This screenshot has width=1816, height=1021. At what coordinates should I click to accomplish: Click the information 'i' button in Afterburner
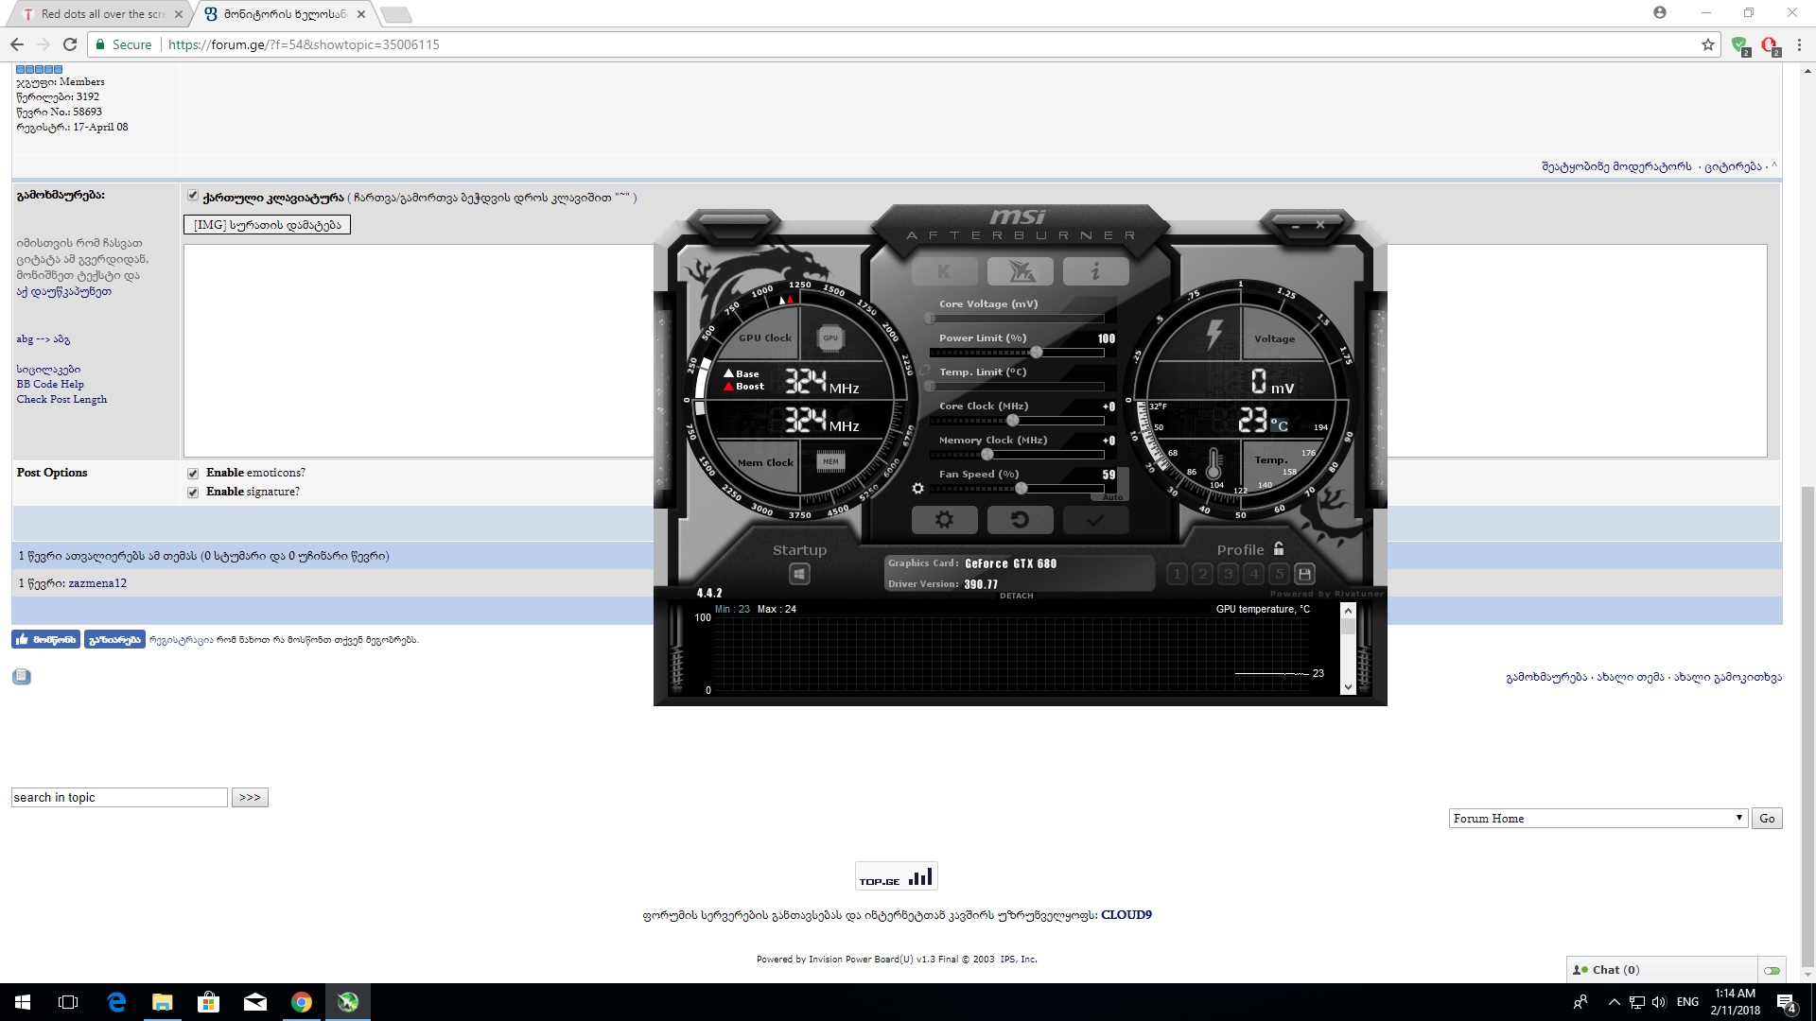pyautogui.click(x=1095, y=272)
